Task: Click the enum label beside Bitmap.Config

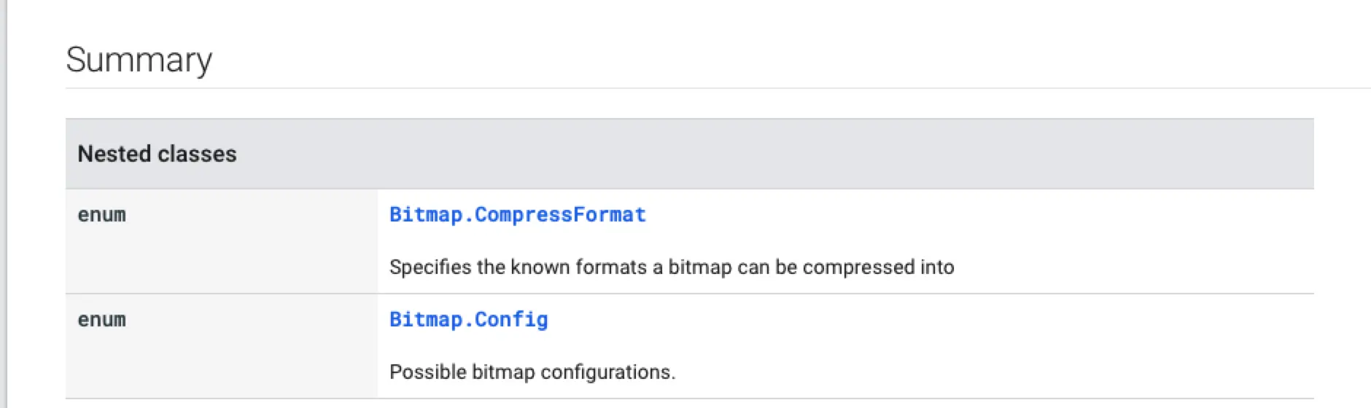Action: click(x=101, y=320)
